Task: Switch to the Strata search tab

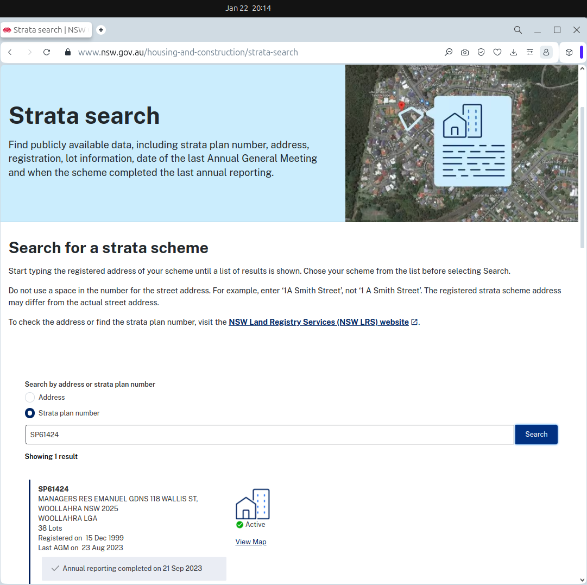Action: point(46,30)
